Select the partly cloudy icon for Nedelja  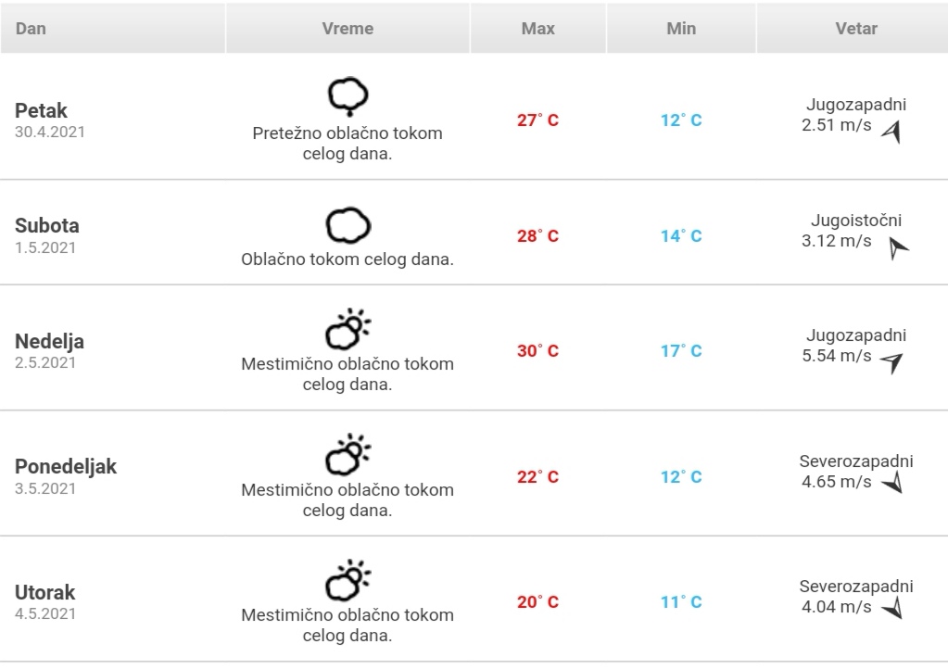(x=348, y=329)
